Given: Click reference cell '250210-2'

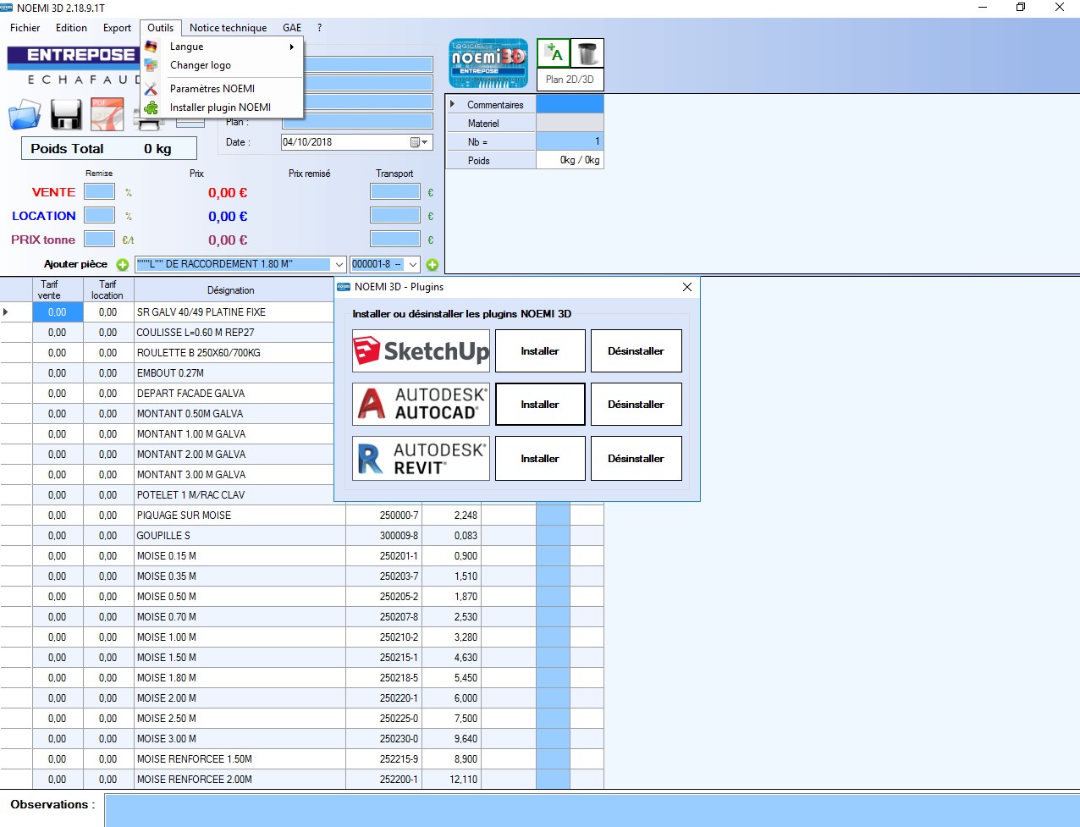Looking at the screenshot, I should pos(383,637).
